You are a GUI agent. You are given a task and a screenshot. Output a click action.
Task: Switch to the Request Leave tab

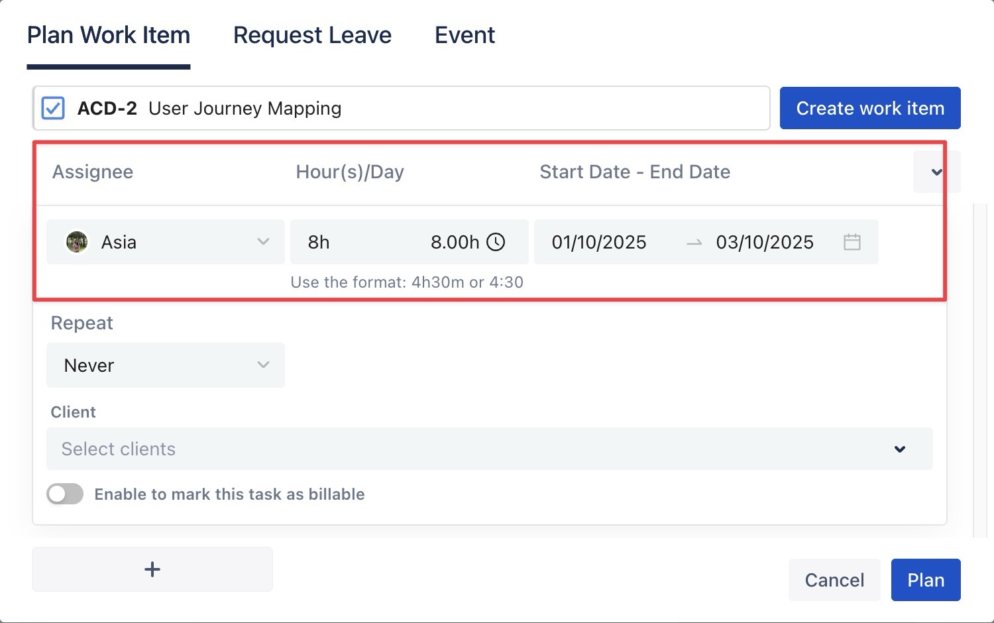click(x=312, y=35)
